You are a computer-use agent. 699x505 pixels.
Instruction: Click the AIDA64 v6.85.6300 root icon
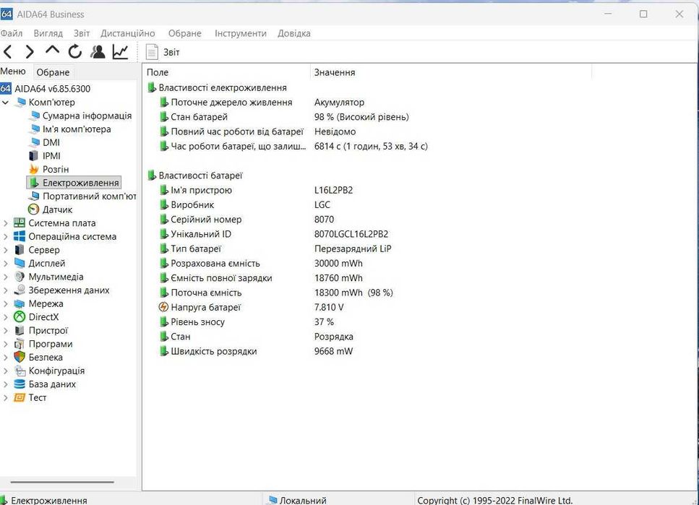tap(5, 88)
